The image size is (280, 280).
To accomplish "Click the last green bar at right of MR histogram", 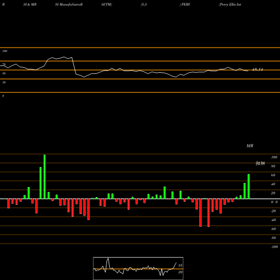I will pyautogui.click(x=249, y=186).
